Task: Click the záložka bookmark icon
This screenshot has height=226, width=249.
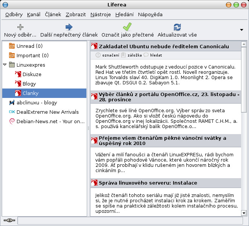Action: click(x=123, y=55)
